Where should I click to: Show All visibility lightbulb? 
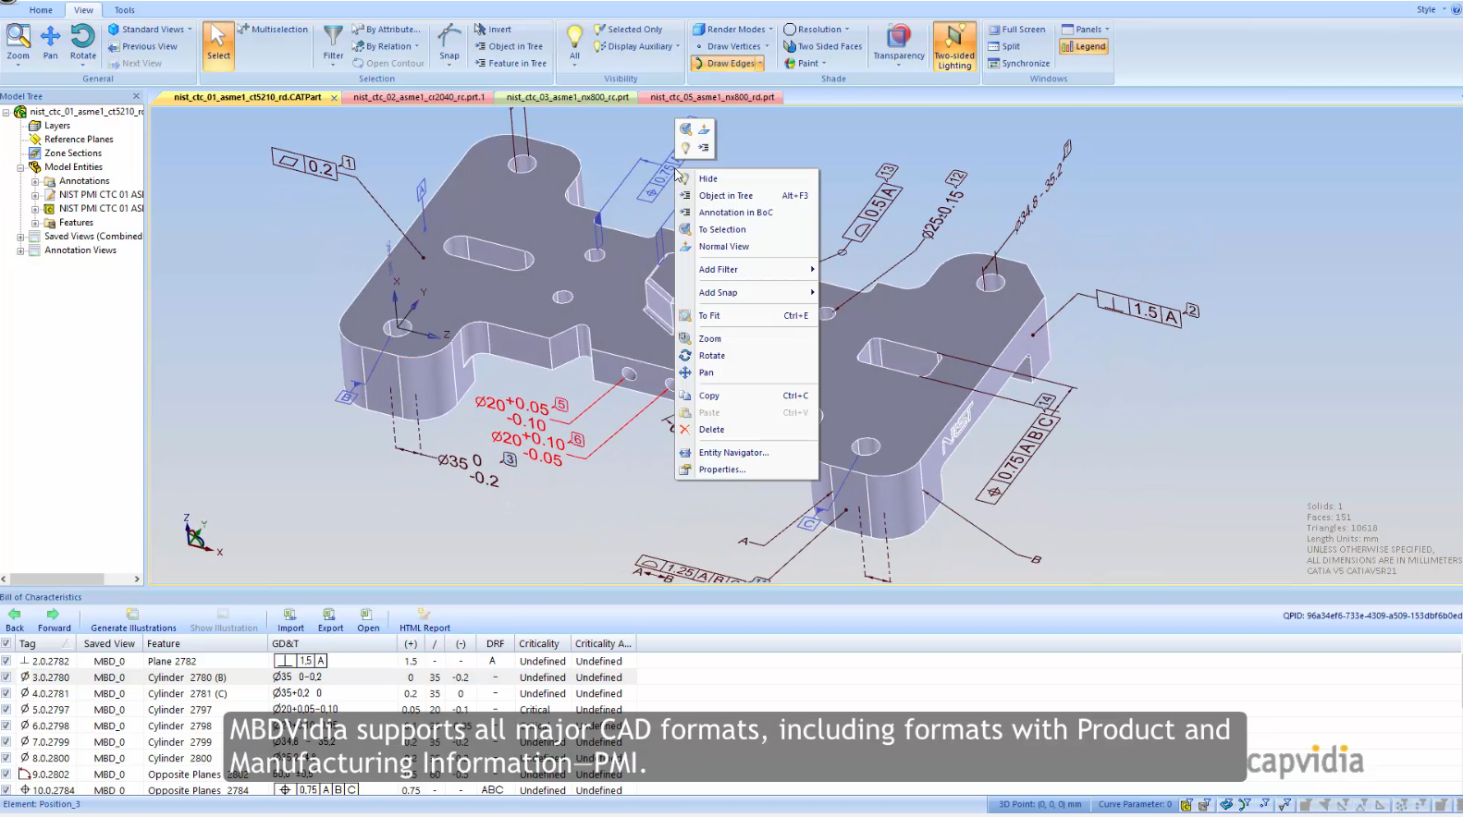pos(574,43)
